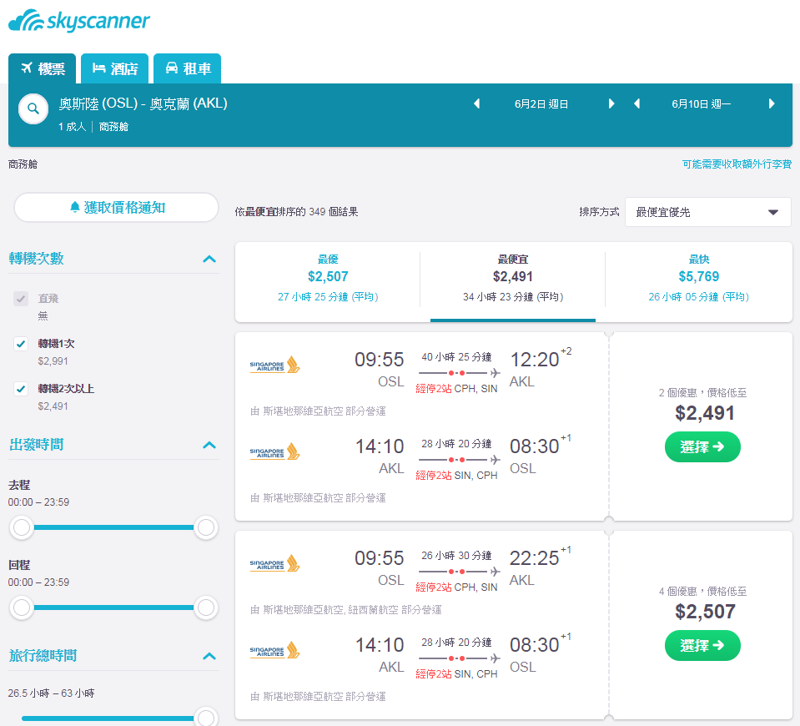Go to previous day for departure date

coord(477,103)
